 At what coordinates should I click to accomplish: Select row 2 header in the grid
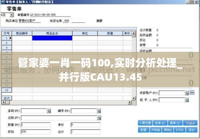tap(7, 43)
